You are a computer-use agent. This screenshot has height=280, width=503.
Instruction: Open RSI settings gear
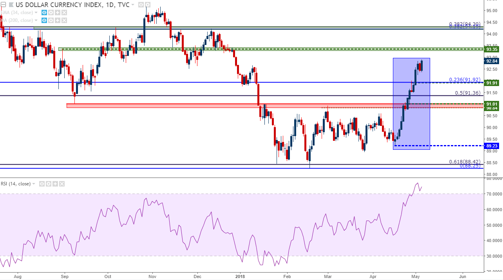pos(49,184)
